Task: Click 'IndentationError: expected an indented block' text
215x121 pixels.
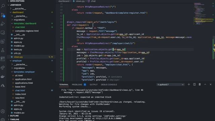Action: pos(85,97)
